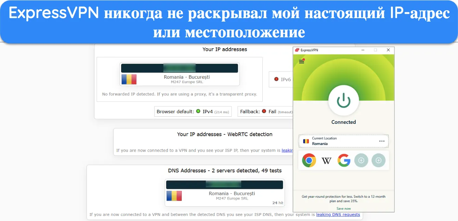Click Romanian flag in DNS address card
458x221 pixels.
click(x=174, y=196)
